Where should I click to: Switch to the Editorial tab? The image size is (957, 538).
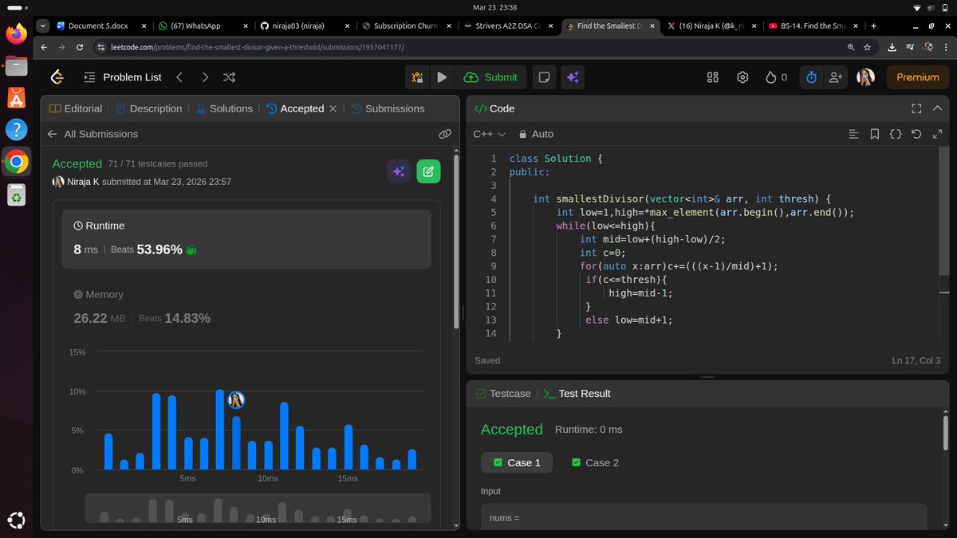point(77,108)
